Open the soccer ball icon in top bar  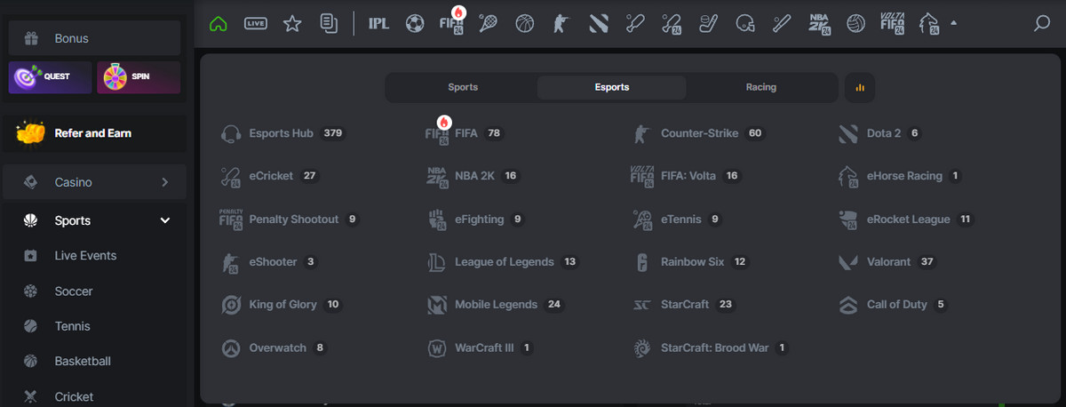[414, 24]
